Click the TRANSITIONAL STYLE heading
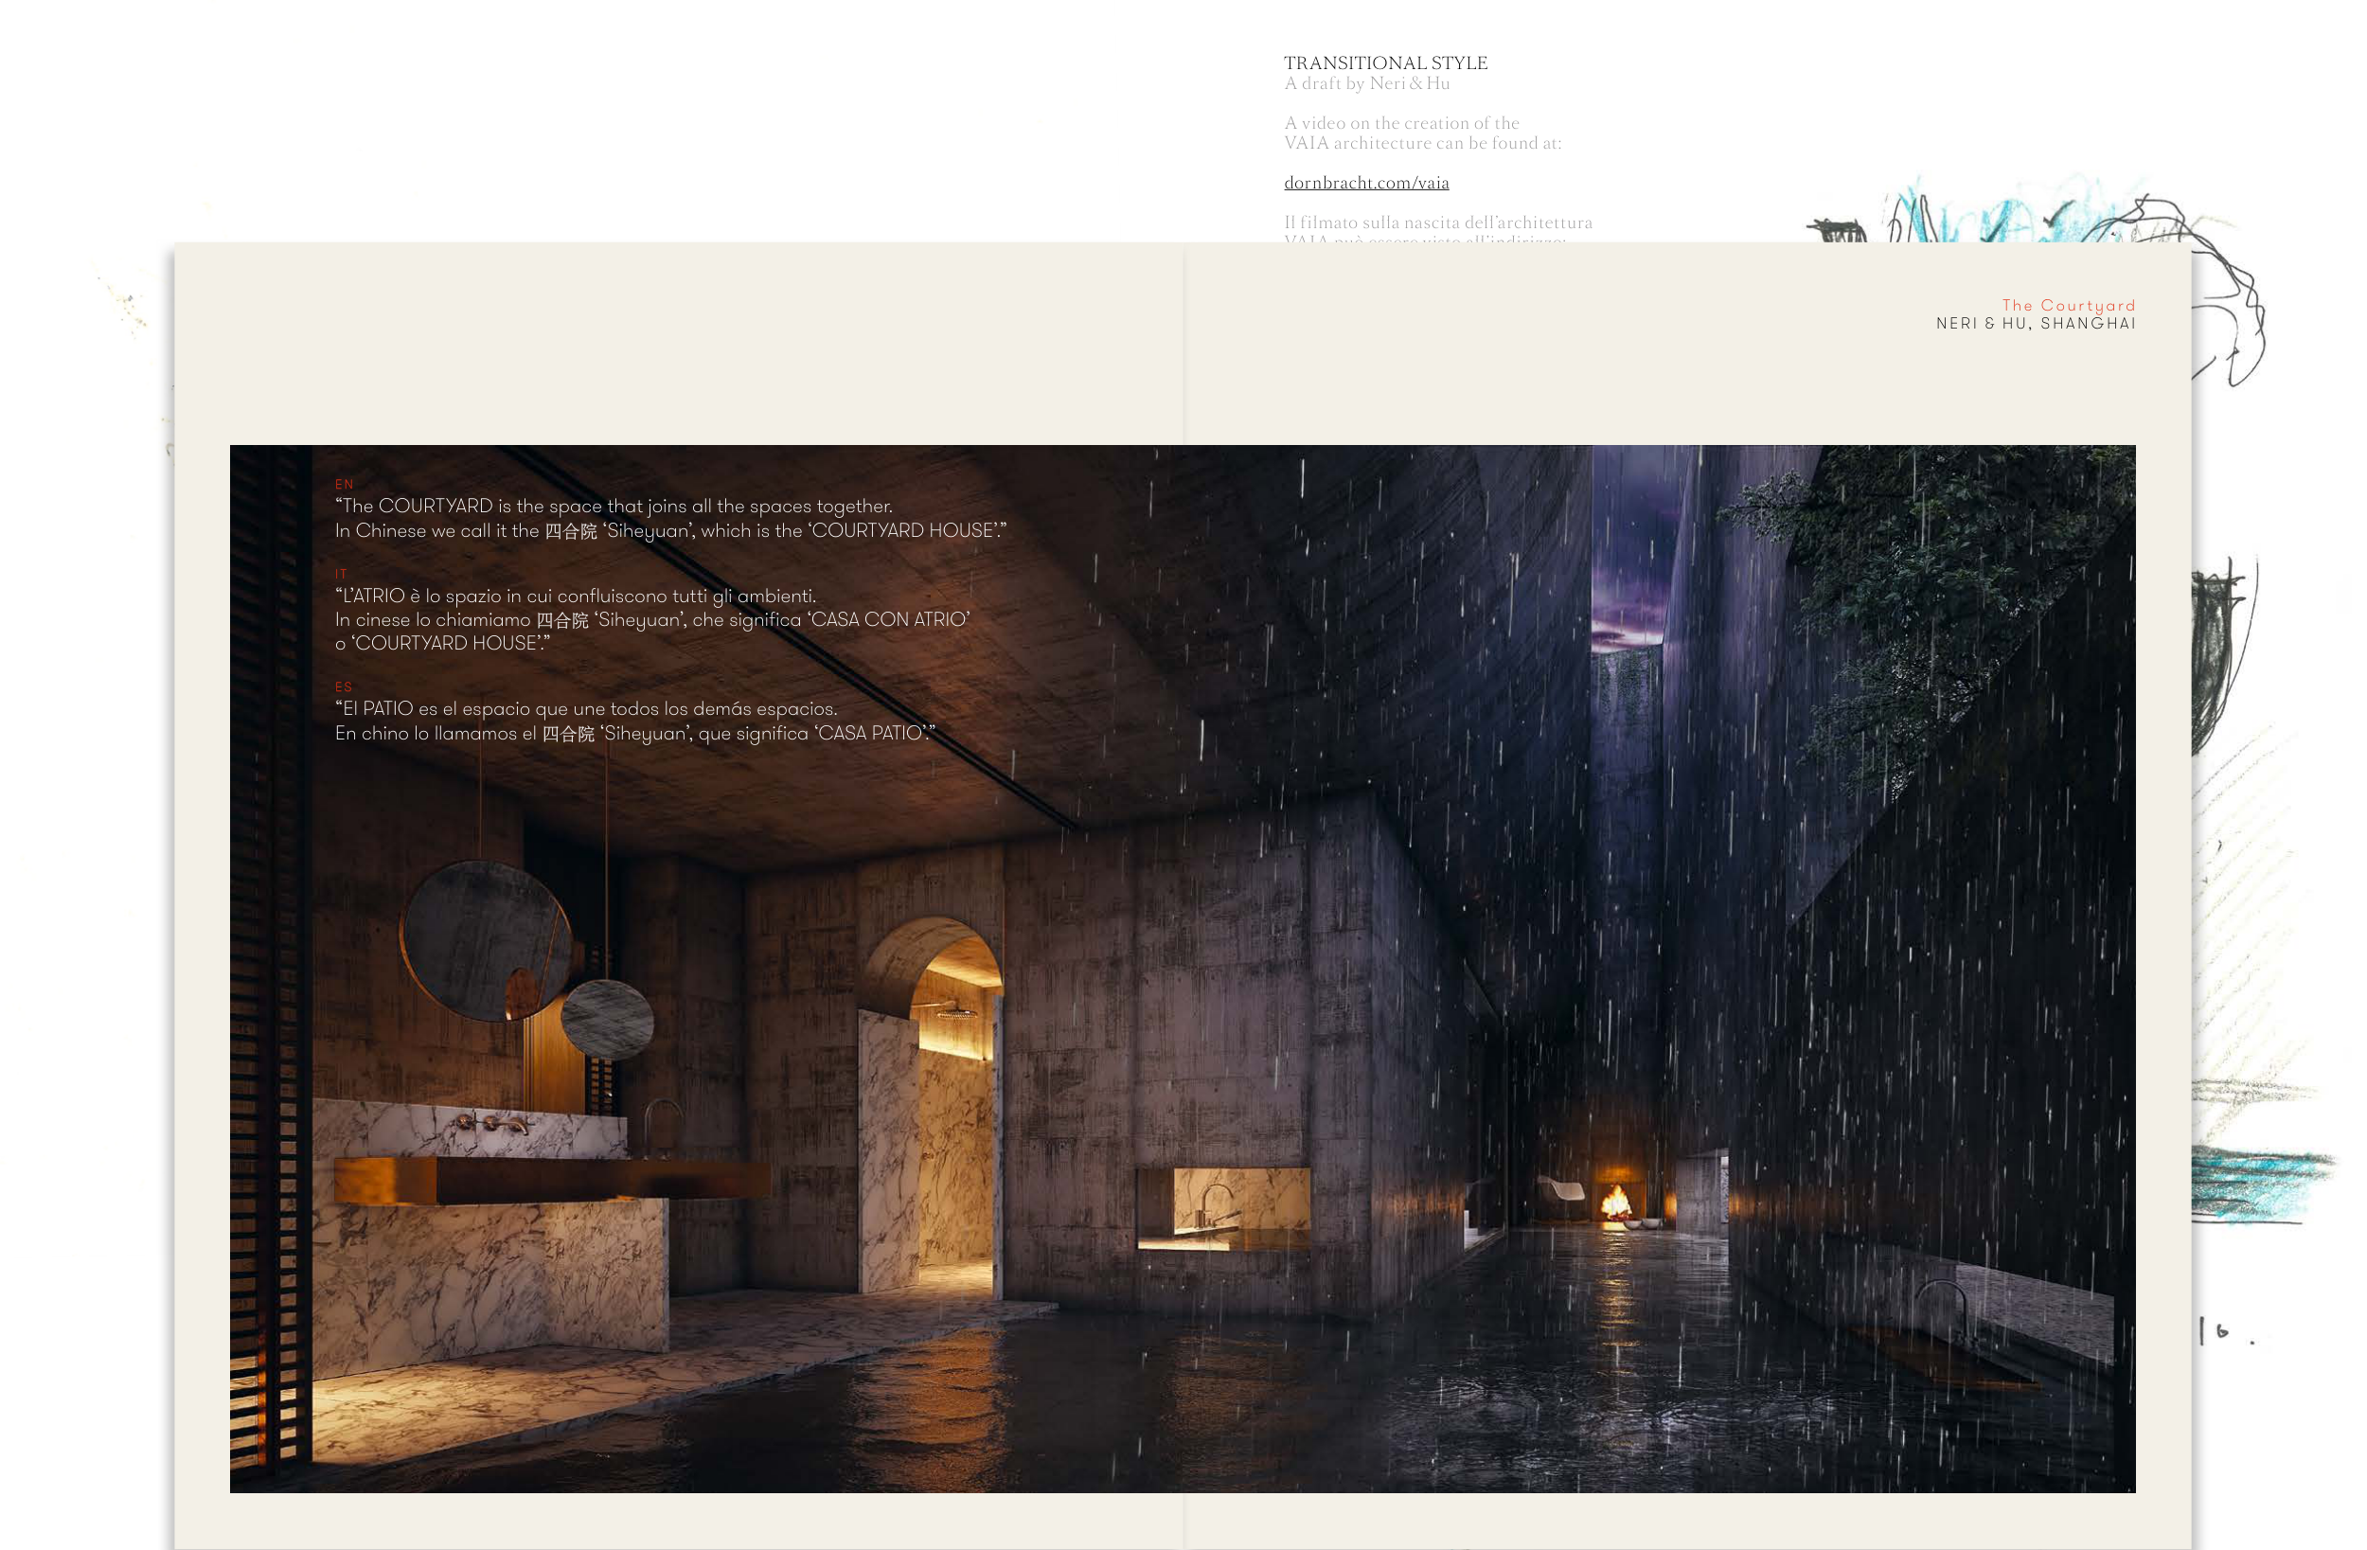Viewport: 2367px width, 1550px height. 1384,62
